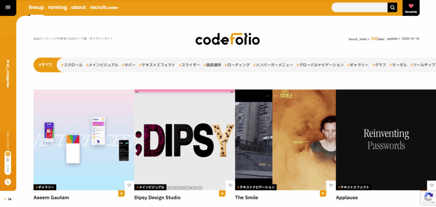The width and height of the screenshot is (436, 207).
Task: Filter by #グローバルナビゲーション category
Action: click(x=320, y=65)
